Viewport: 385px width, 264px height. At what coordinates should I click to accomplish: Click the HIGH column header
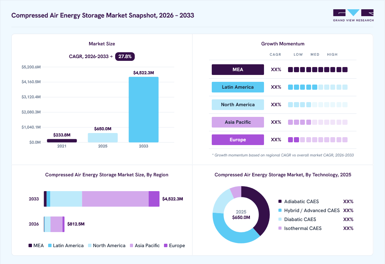pos(332,55)
